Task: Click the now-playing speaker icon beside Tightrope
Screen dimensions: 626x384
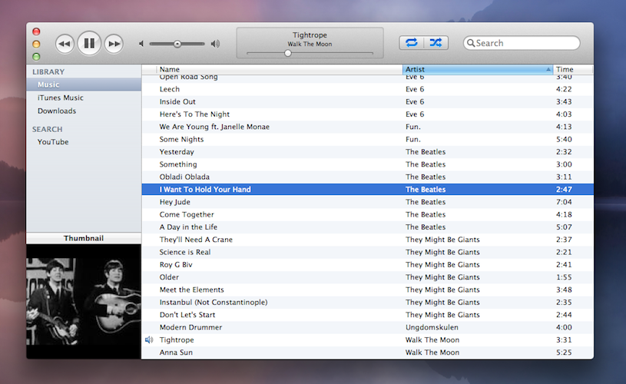Action: pos(149,339)
